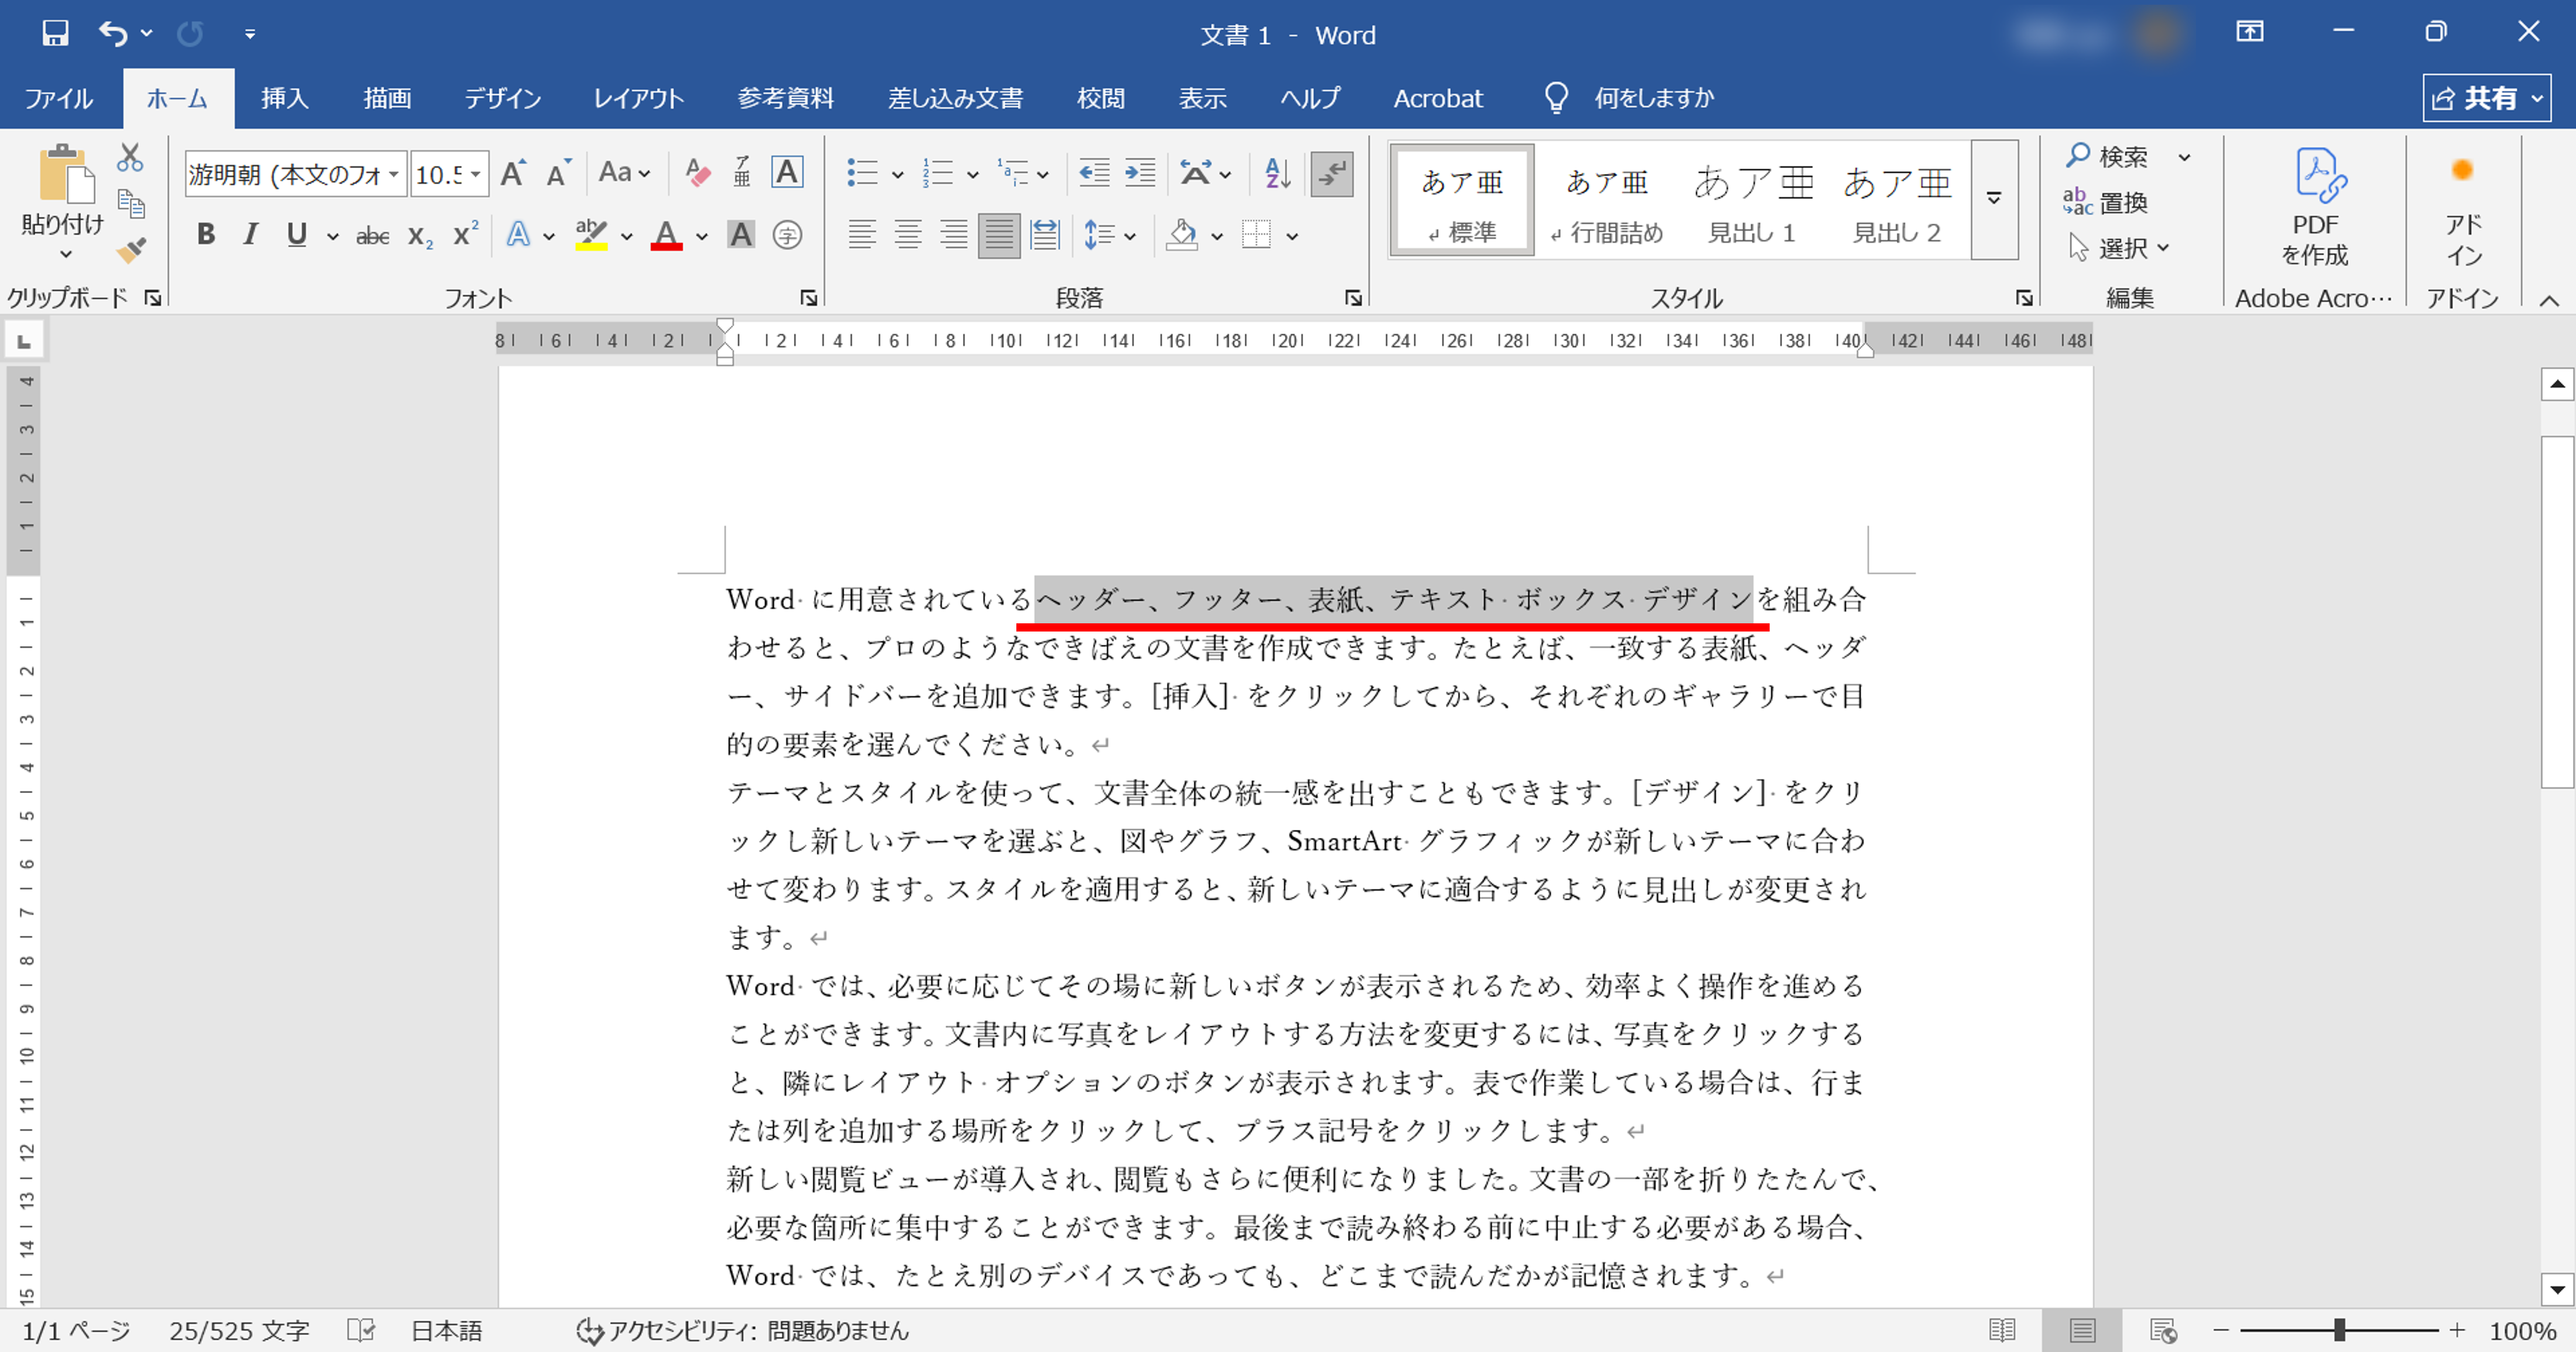Open the File (ファイル) tab
This screenshot has width=2576, height=1352.
tap(59, 98)
